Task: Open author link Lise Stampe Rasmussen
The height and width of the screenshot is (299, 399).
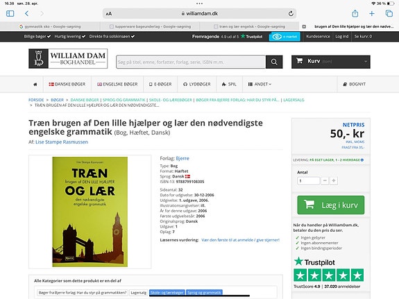Action: pos(62,142)
